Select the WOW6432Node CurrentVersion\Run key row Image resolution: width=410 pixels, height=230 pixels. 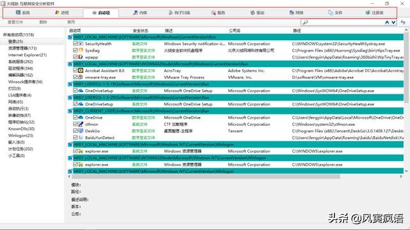click(x=236, y=64)
